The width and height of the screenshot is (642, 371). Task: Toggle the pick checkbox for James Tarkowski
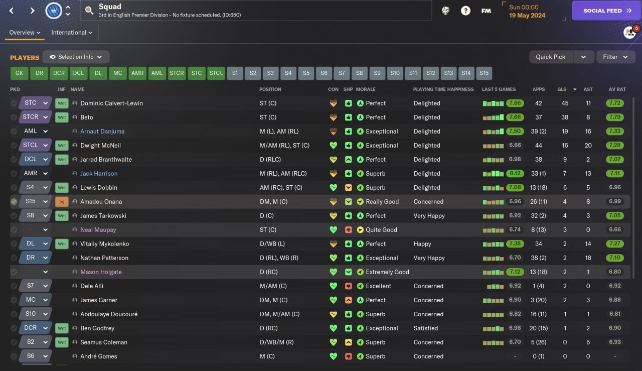click(x=14, y=216)
